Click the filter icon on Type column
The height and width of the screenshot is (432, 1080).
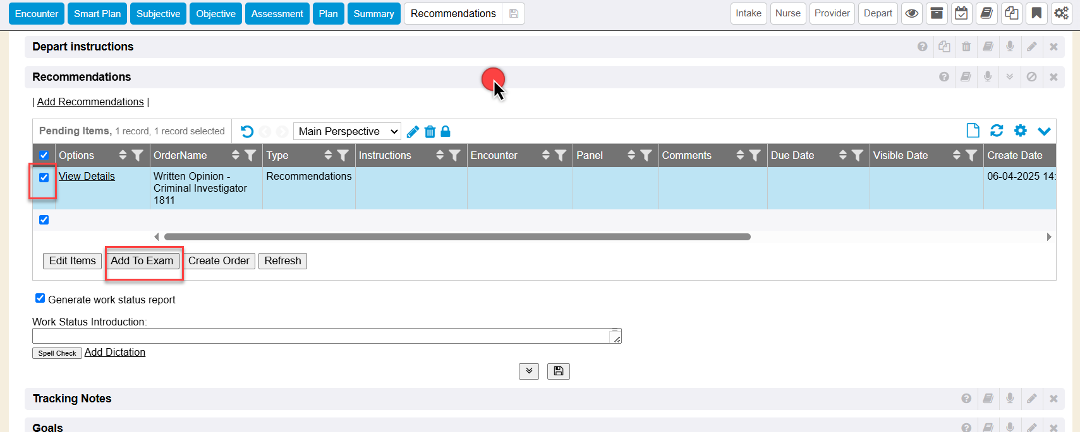[x=343, y=155]
